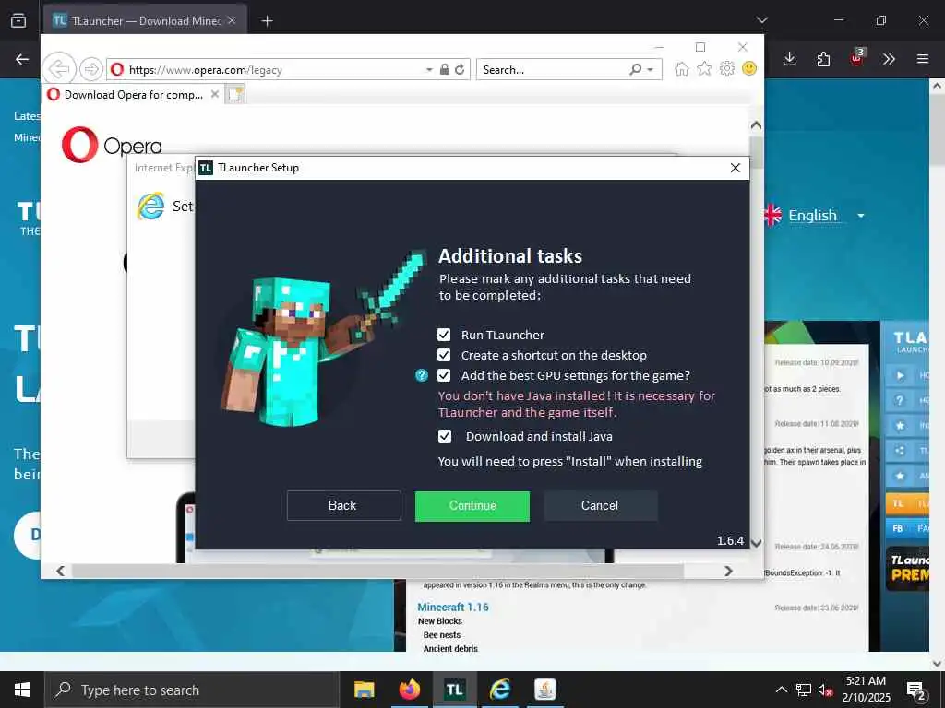Click Internet Explorer horizontal scrollbar left arrow
Viewport: 945px width, 708px height.
click(60, 571)
